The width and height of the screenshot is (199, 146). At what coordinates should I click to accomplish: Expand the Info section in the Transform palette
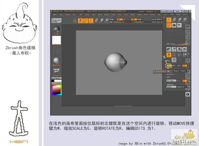tap(168, 77)
